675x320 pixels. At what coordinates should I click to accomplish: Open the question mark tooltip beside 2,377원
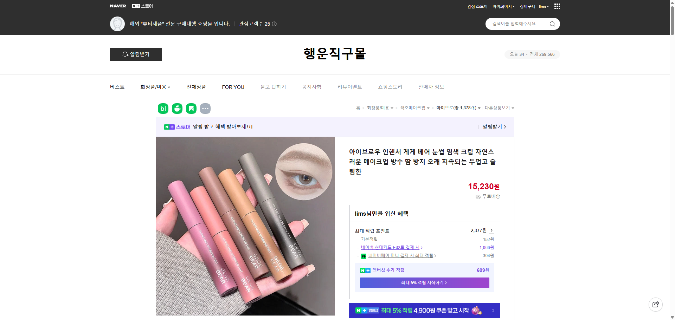point(491,231)
